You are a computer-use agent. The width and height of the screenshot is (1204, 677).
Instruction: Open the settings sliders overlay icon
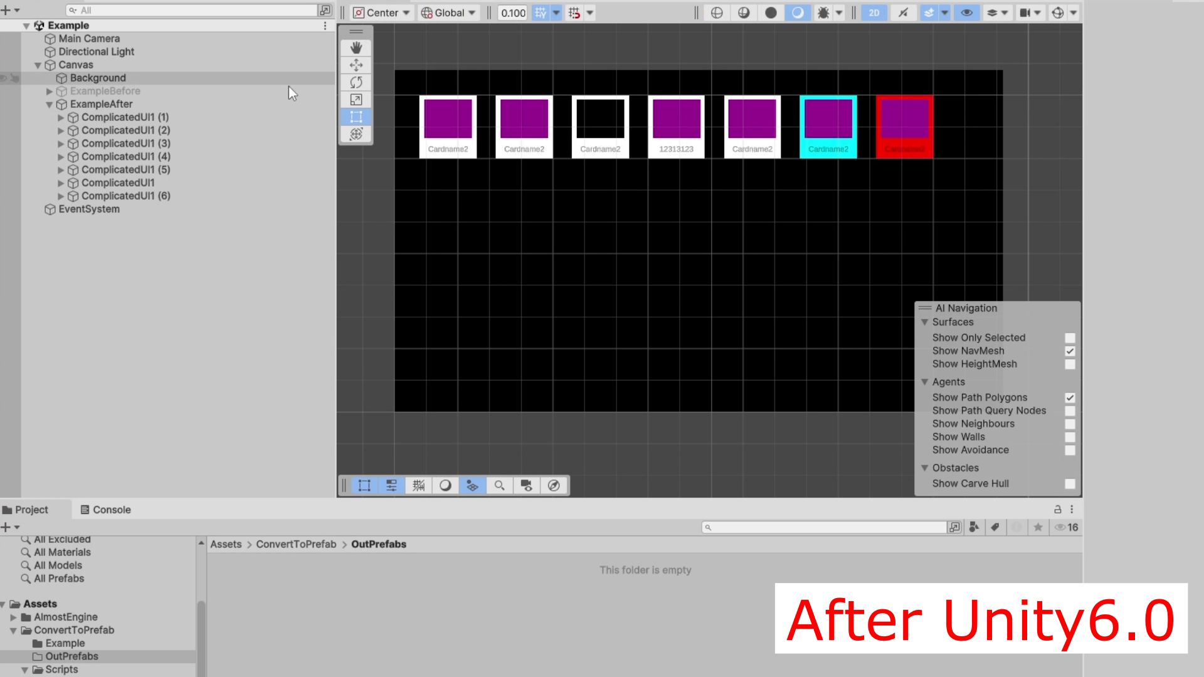[391, 485]
